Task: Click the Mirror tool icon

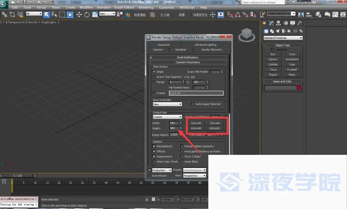Action: click(x=301, y=15)
